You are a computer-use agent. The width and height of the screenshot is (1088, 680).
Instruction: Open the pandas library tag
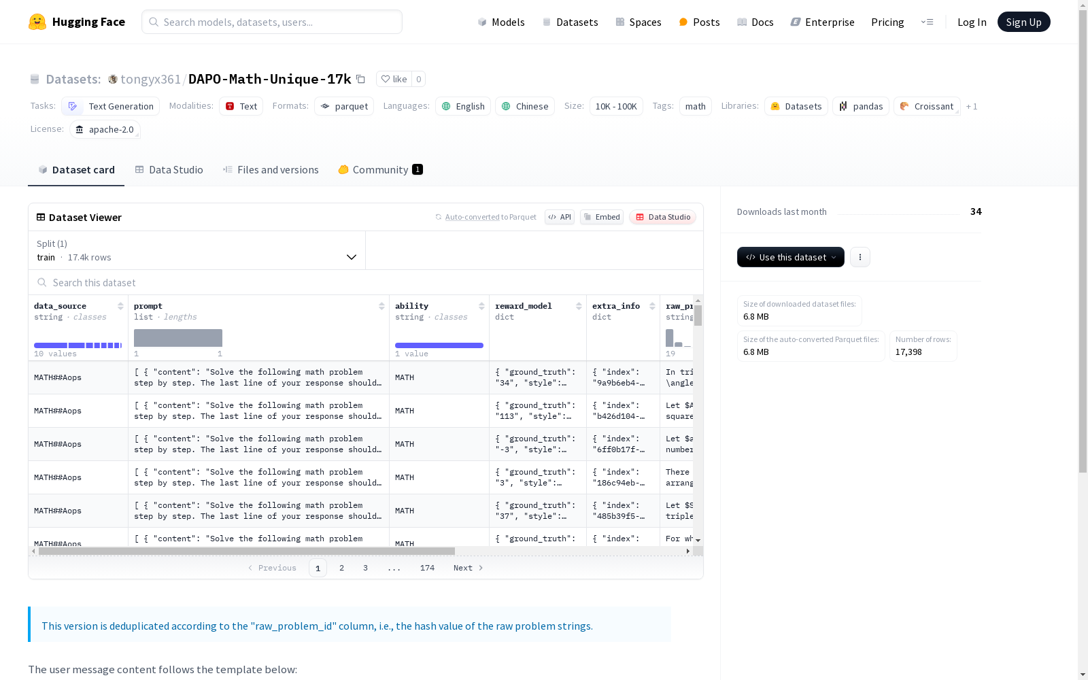[x=861, y=106]
